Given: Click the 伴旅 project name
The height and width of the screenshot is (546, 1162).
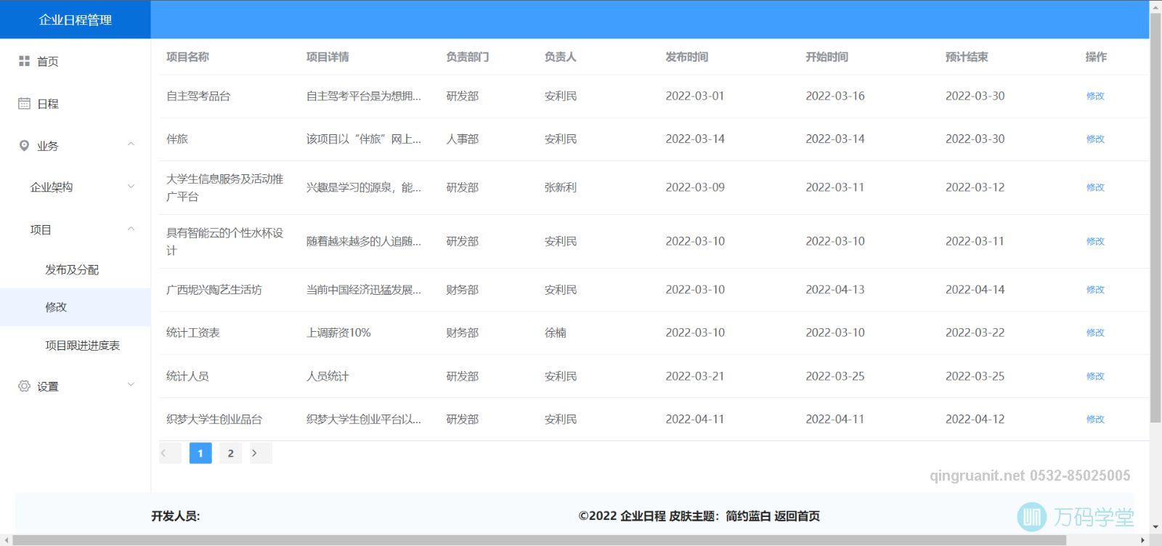Looking at the screenshot, I should tap(177, 139).
